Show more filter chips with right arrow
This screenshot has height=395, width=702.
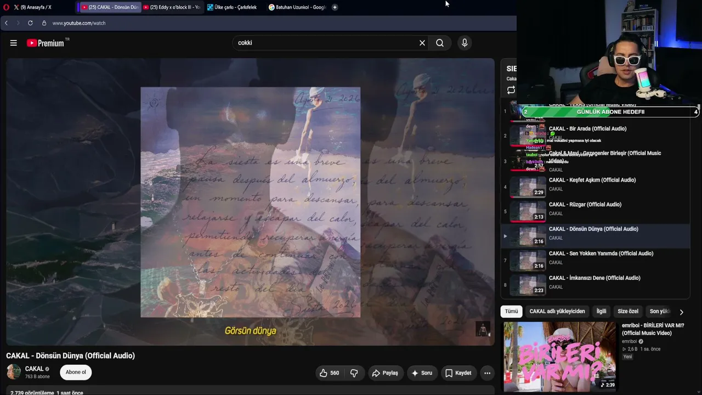(681, 312)
